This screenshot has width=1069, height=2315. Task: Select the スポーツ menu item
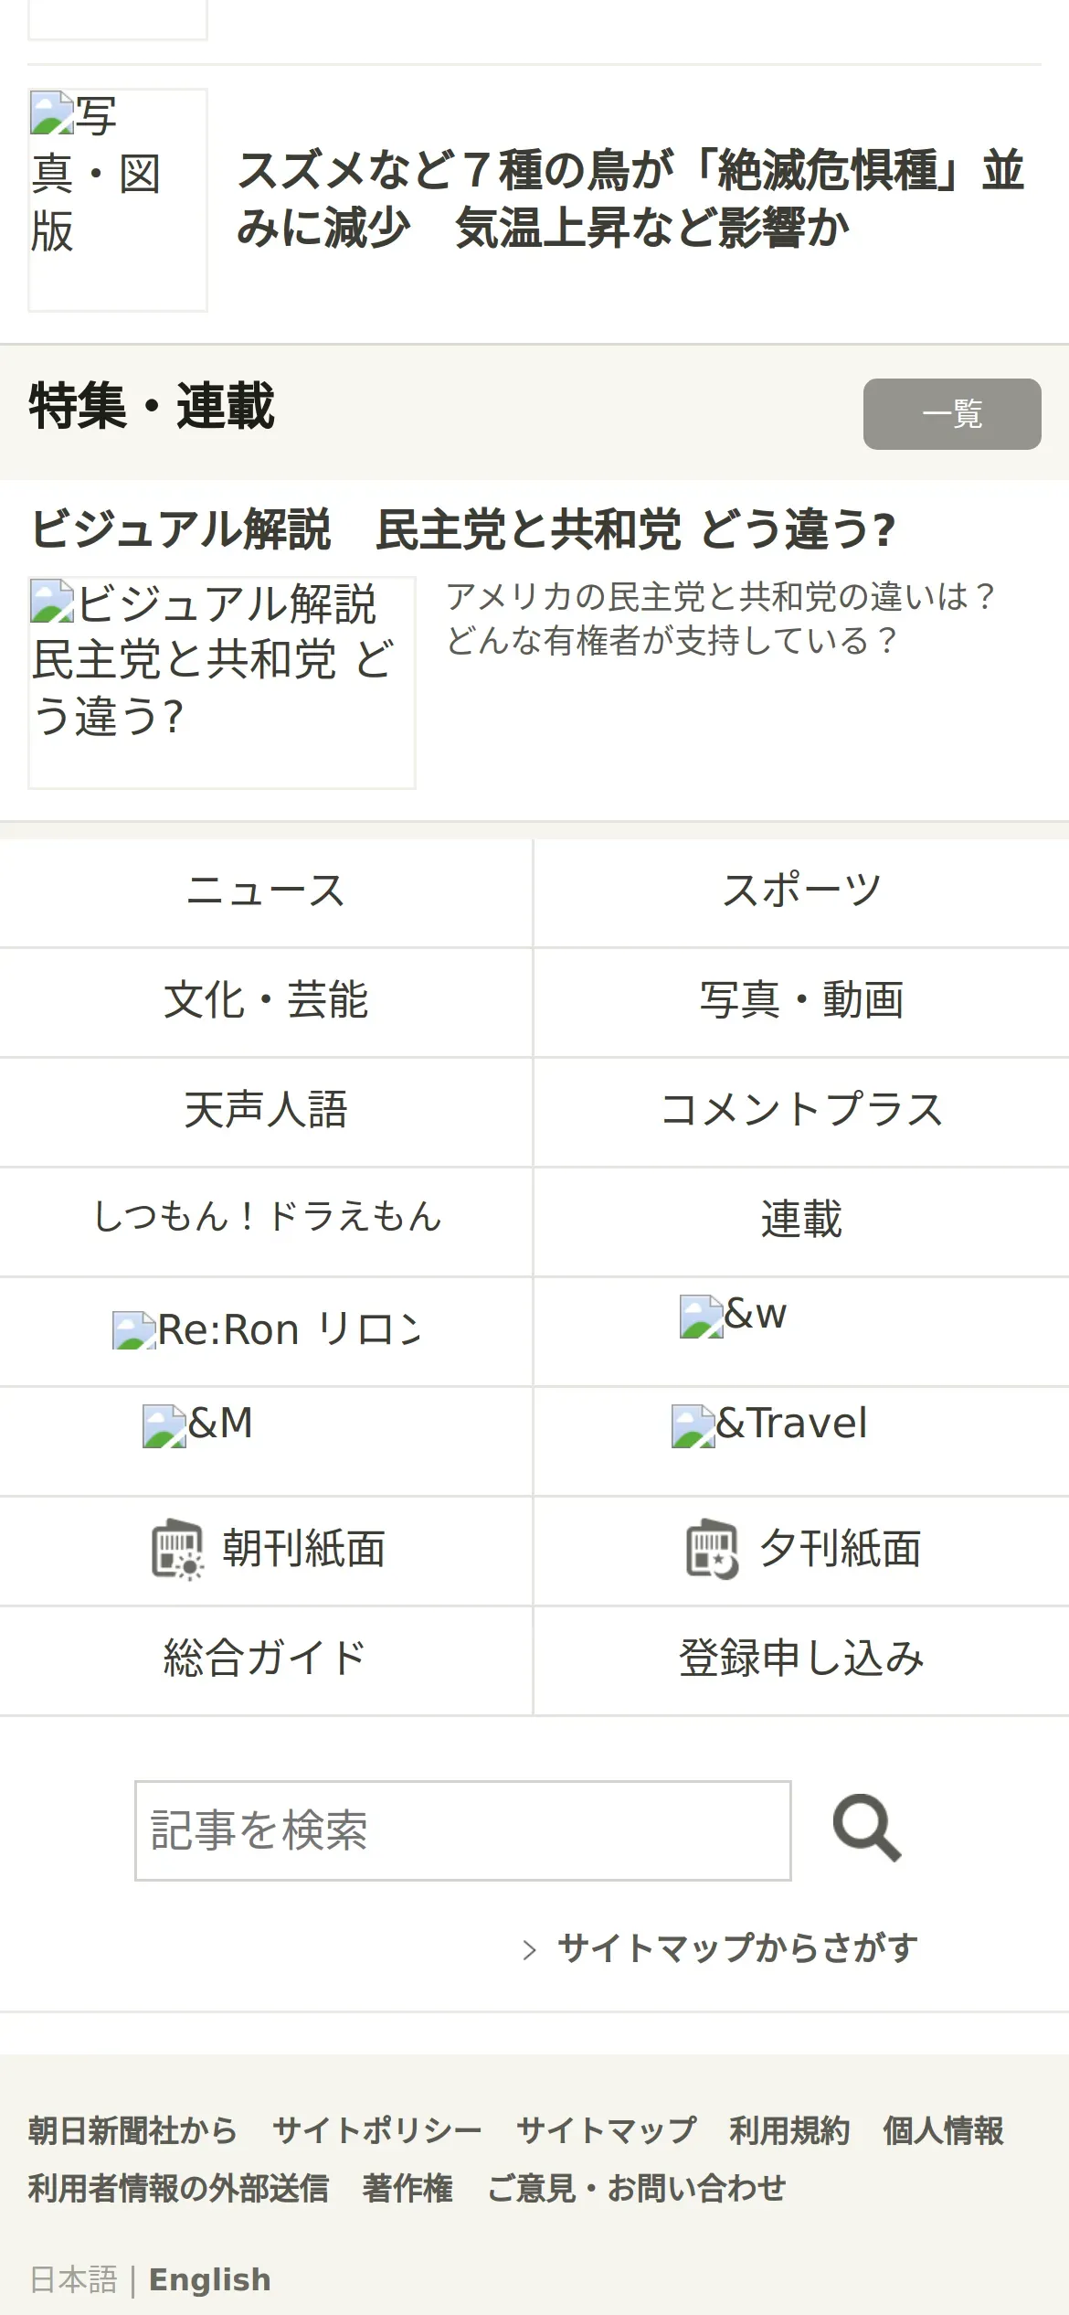(801, 892)
